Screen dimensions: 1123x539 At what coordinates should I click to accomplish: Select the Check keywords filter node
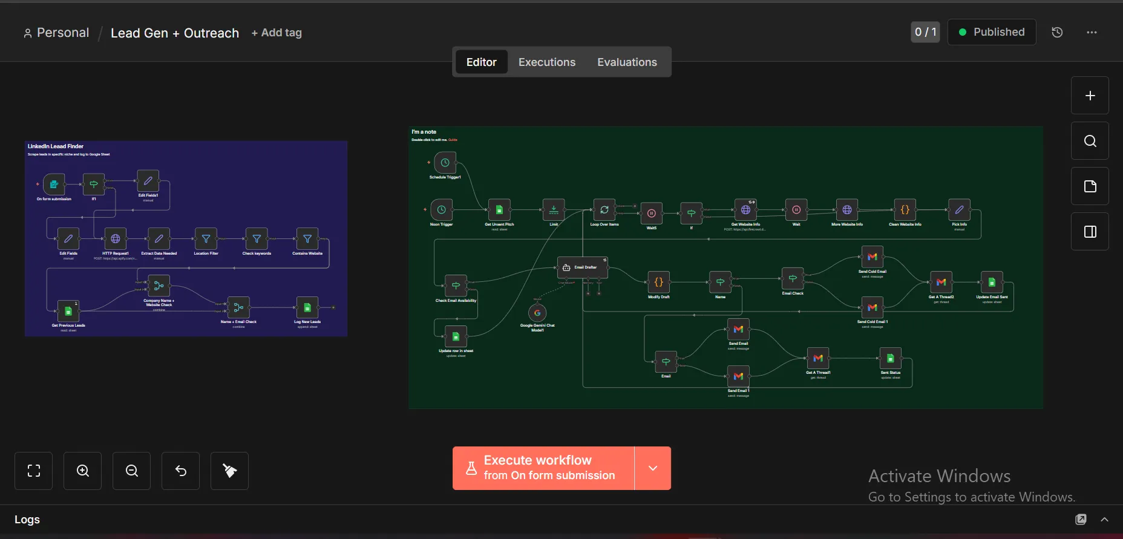pos(257,239)
